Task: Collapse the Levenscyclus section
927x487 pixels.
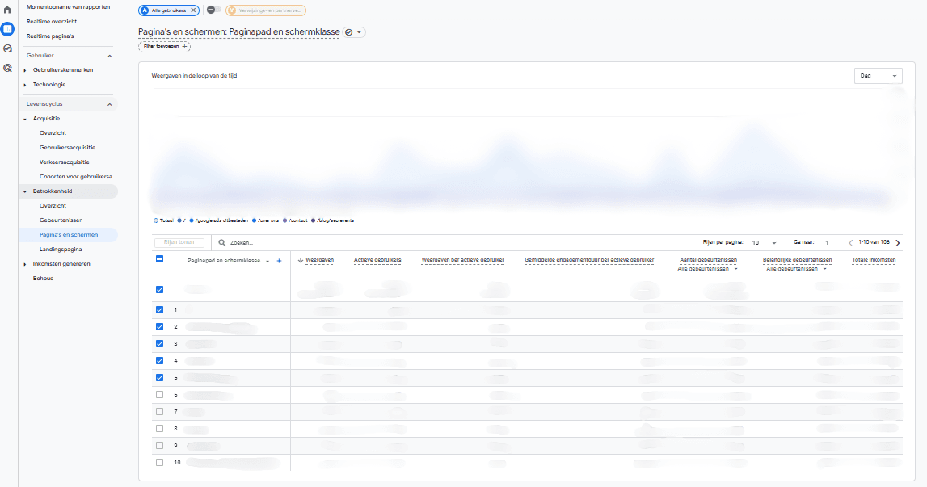Action: pyautogui.click(x=109, y=104)
